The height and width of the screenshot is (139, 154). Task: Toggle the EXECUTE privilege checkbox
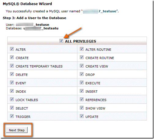tap(82, 82)
